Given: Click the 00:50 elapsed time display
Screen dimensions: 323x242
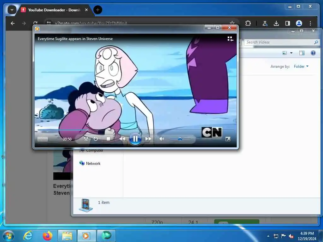Looking at the screenshot, I should click(67, 139).
